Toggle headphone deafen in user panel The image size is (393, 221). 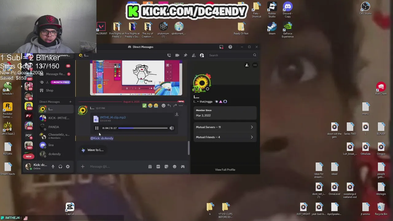pos(60,167)
